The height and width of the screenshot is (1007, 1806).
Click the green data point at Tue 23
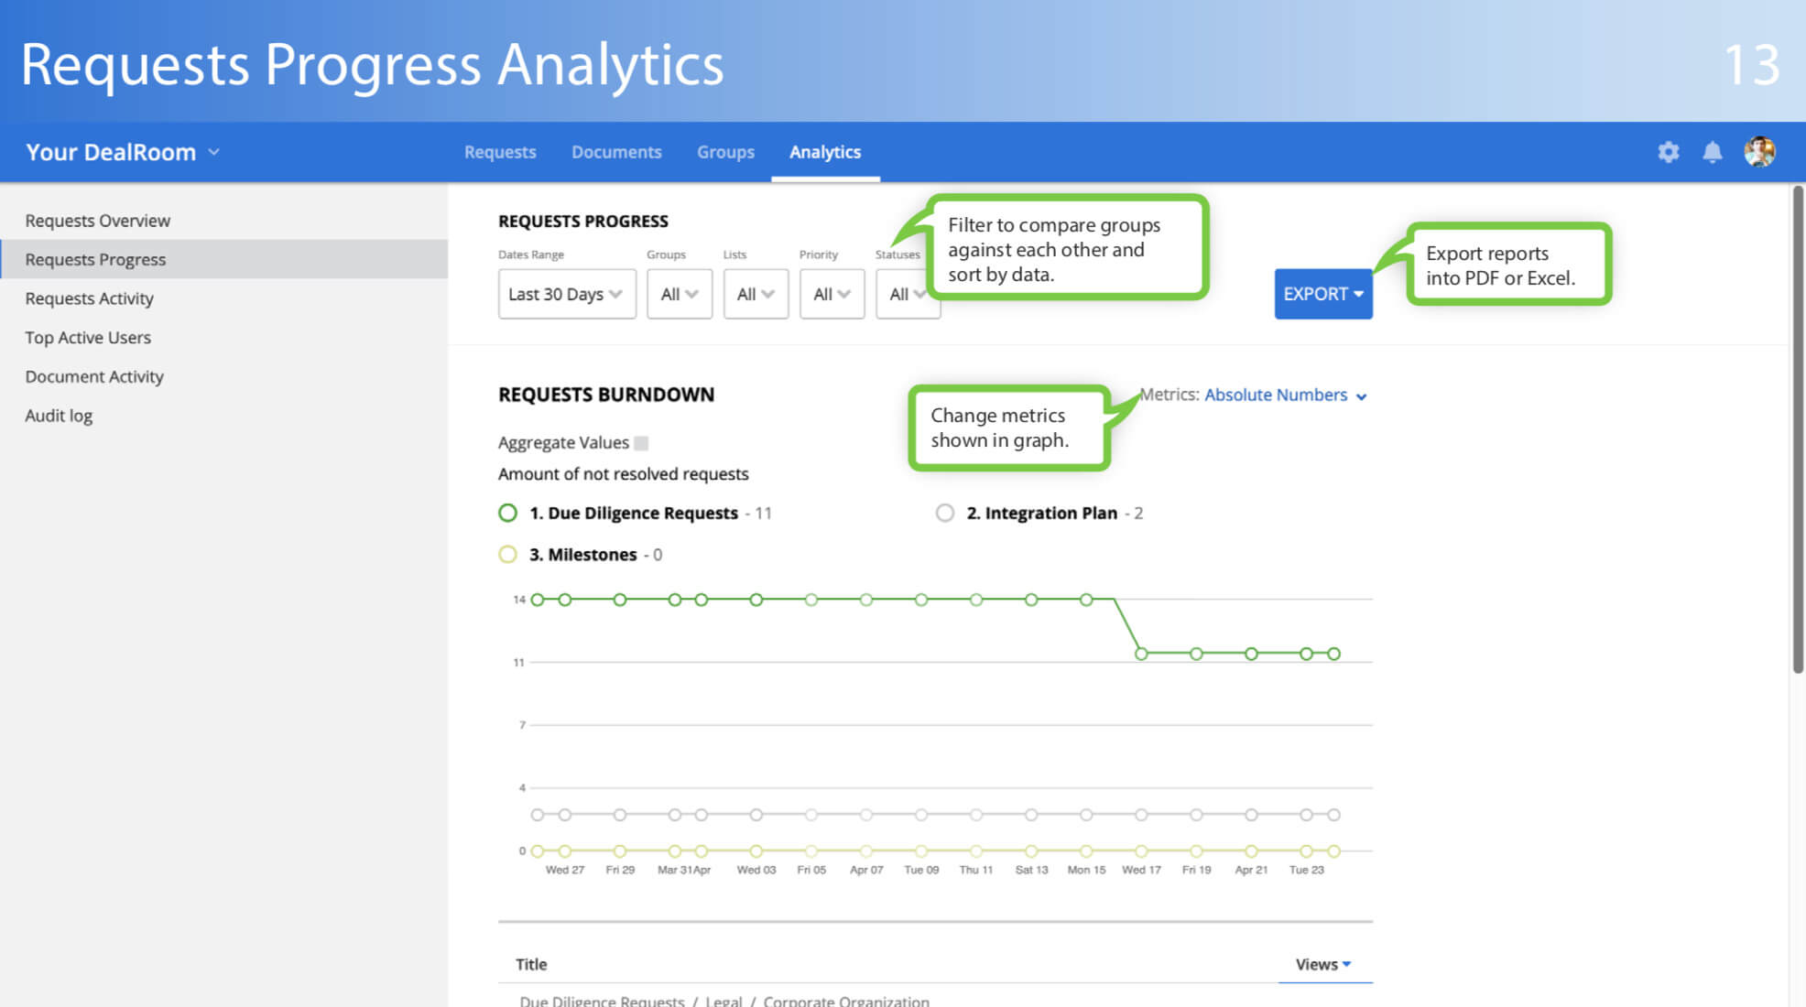tap(1307, 654)
